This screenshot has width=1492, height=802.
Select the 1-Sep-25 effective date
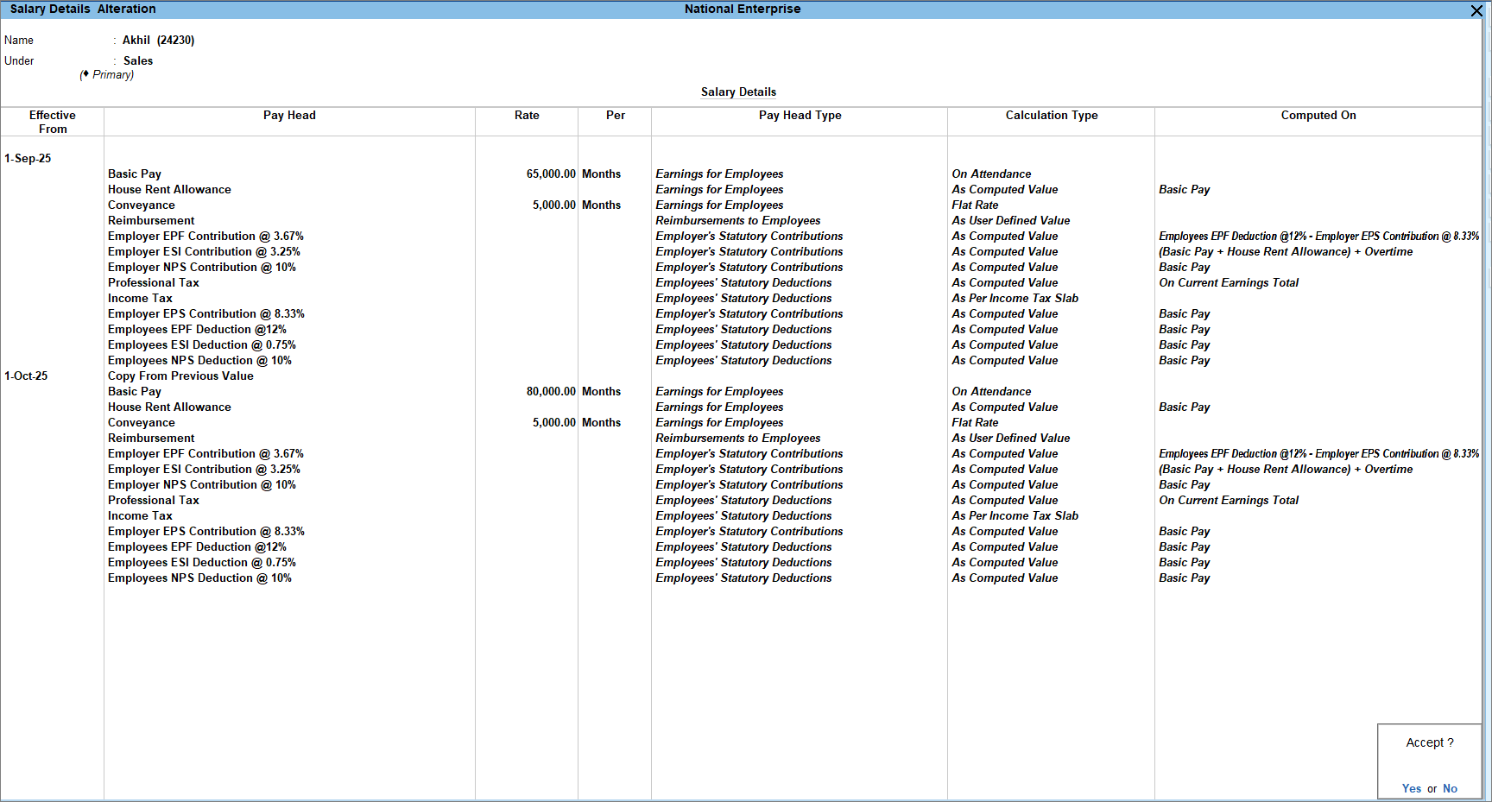click(28, 159)
